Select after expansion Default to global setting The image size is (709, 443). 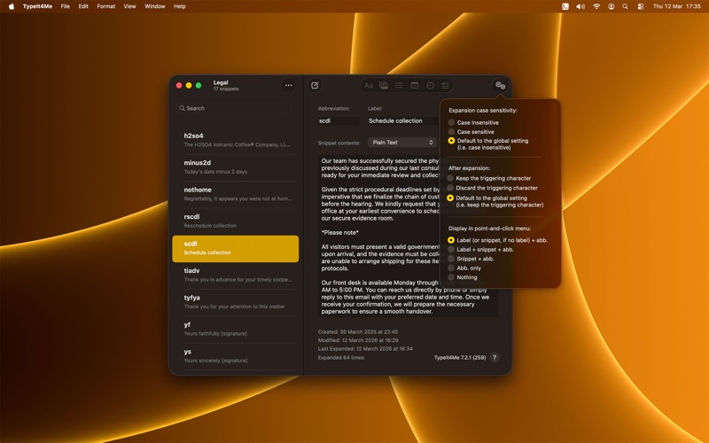495,201
